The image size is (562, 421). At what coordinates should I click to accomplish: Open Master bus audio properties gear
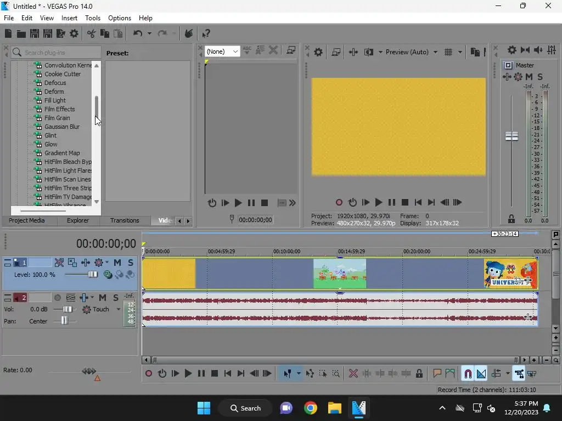[x=512, y=50]
